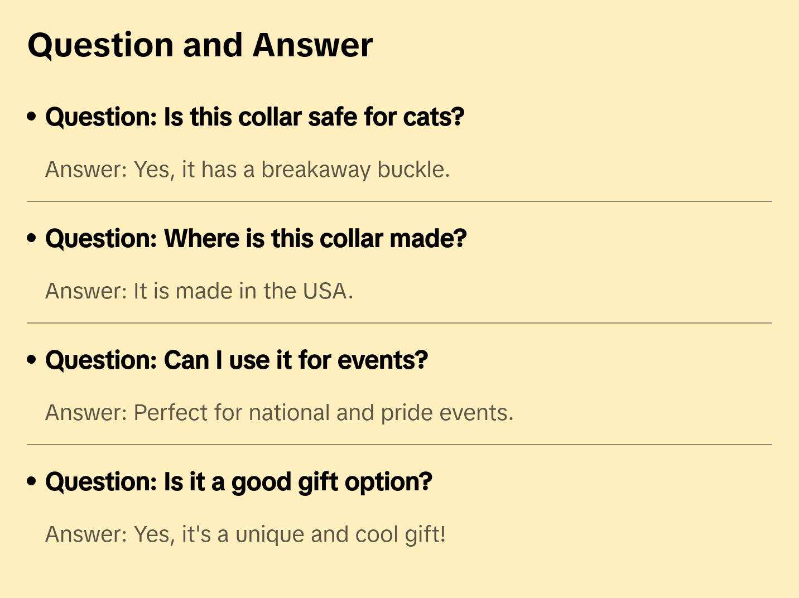Screen dimensions: 799x598
Task: Click the breakaway buckle answer text
Action: (248, 170)
